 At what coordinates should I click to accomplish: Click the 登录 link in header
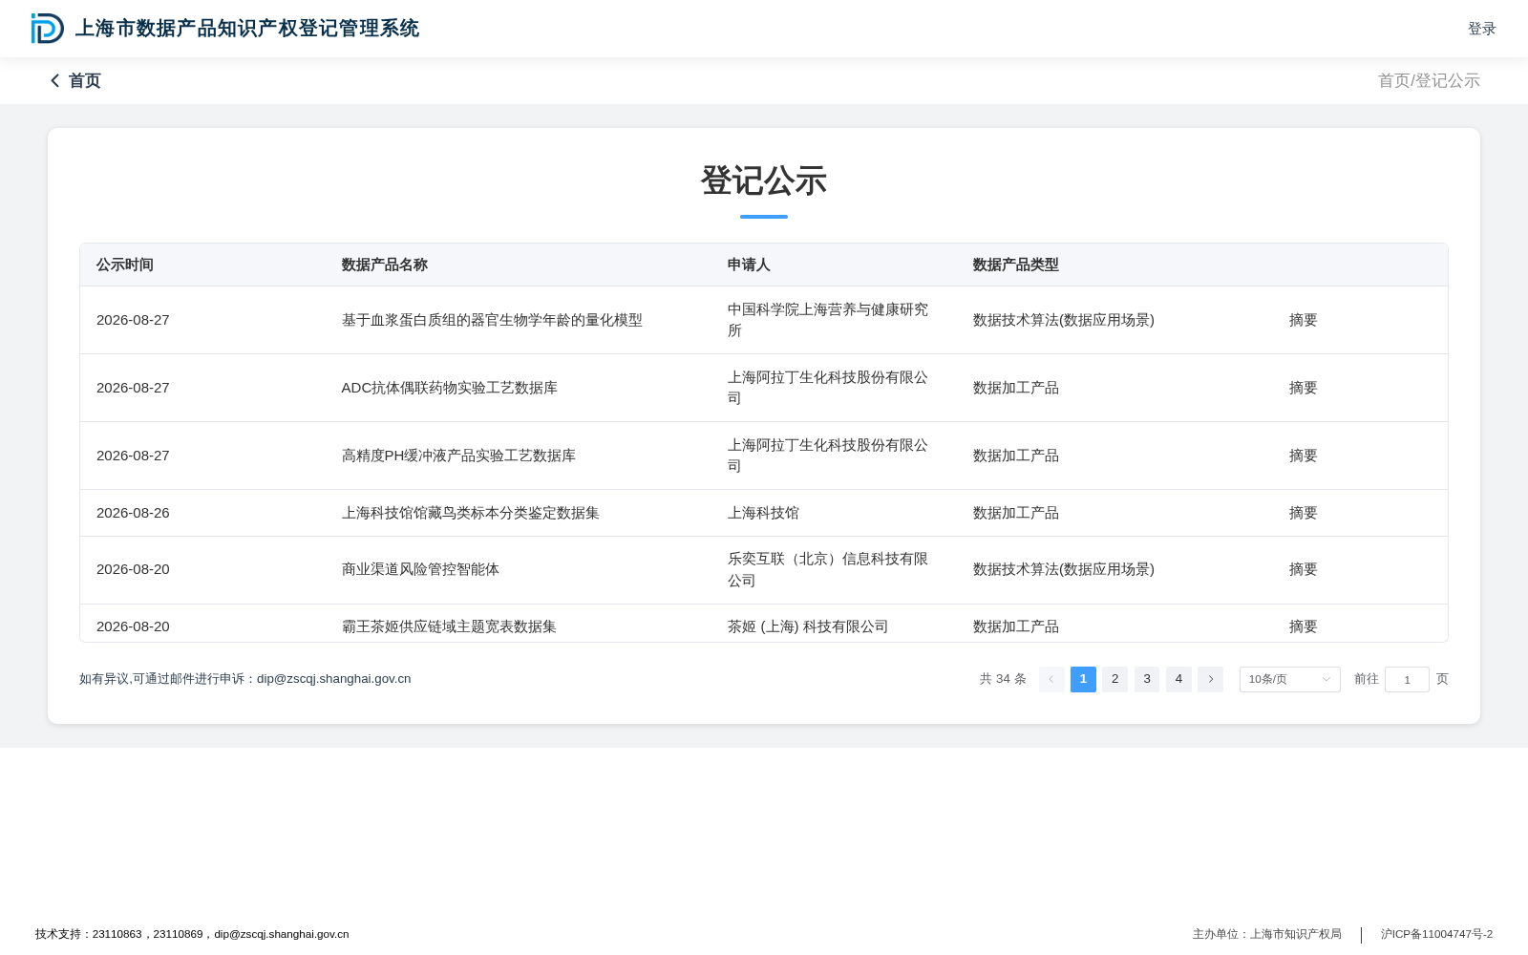pyautogui.click(x=1481, y=29)
